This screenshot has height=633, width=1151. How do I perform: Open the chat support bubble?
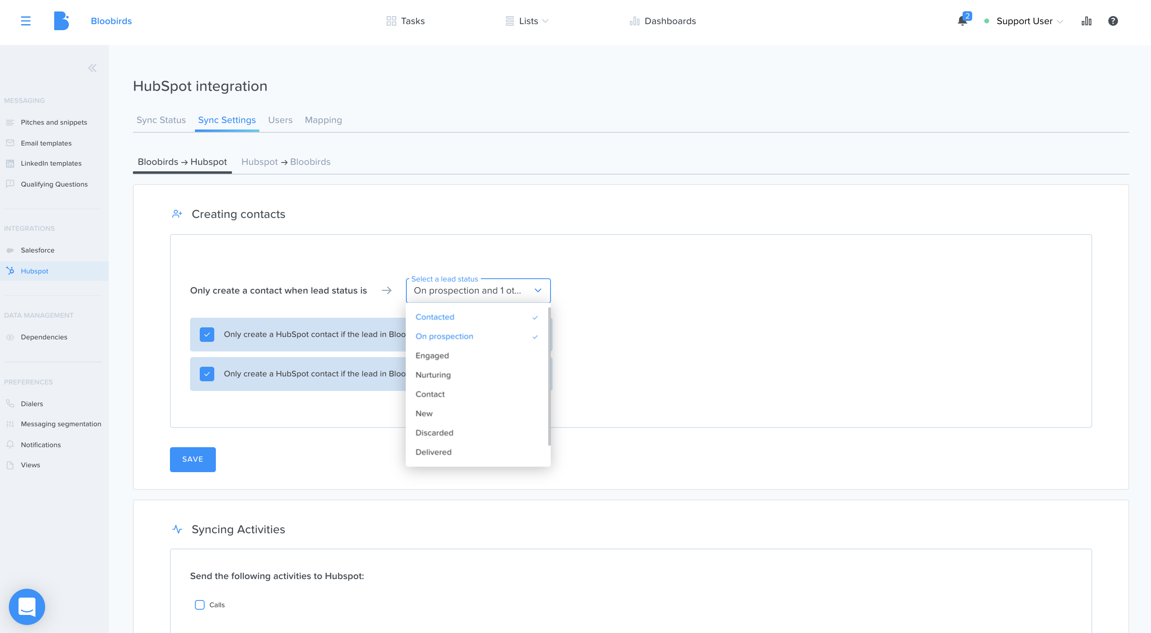tap(27, 607)
